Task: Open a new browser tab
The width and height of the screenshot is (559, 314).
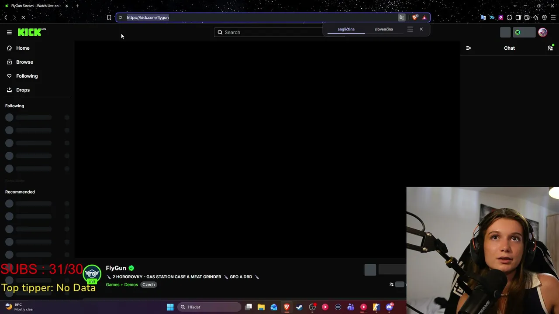Action: (x=77, y=6)
